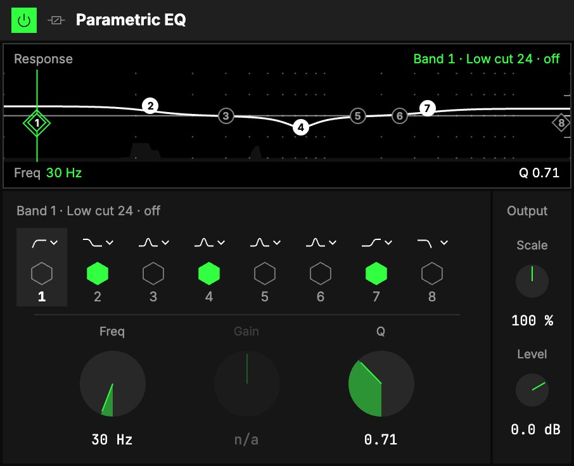Click the Parametric EQ title

131,20
